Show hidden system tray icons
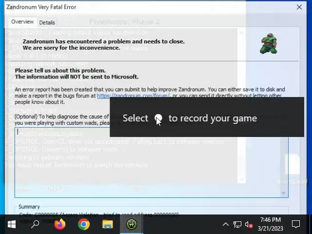 [x=225, y=224]
